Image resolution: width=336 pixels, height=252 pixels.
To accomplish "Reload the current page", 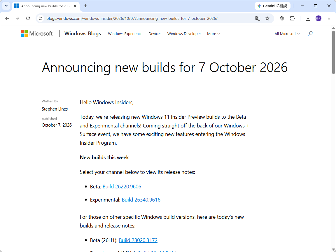I will click(x=28, y=18).
